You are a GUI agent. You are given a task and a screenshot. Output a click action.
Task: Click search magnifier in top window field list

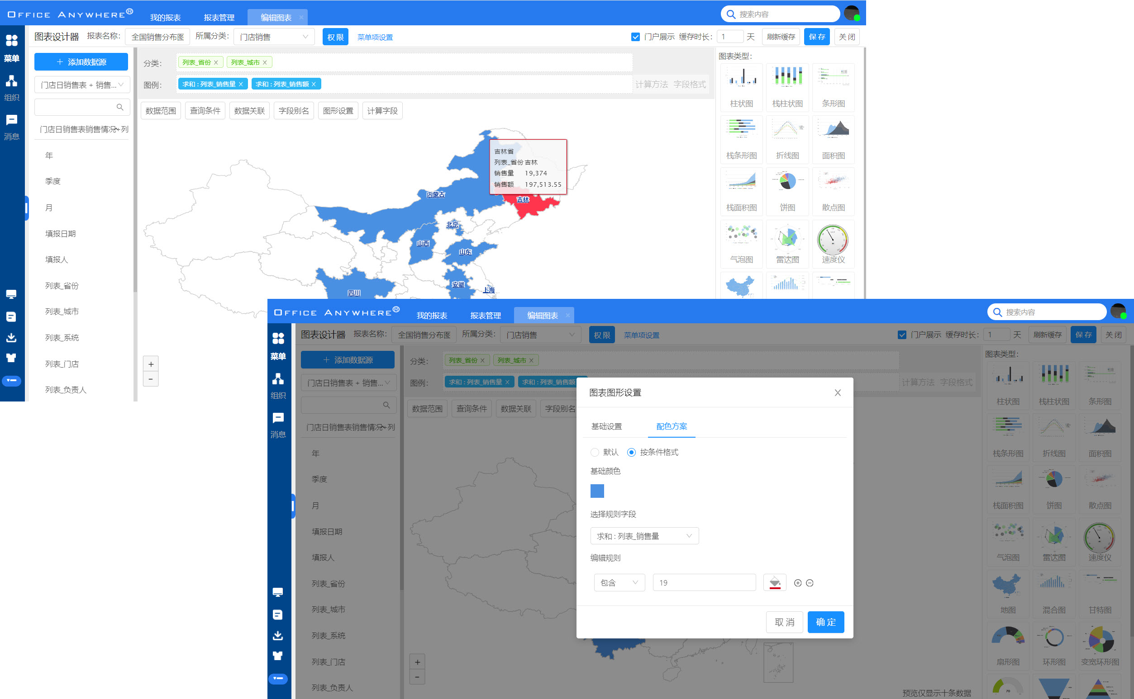pos(120,107)
